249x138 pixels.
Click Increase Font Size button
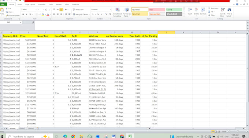tap(46, 10)
